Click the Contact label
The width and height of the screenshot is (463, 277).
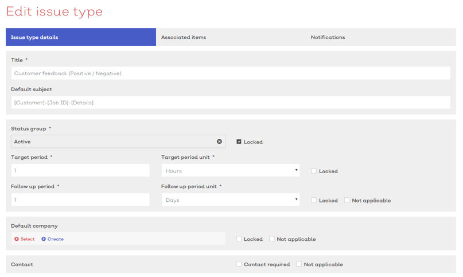[22, 264]
